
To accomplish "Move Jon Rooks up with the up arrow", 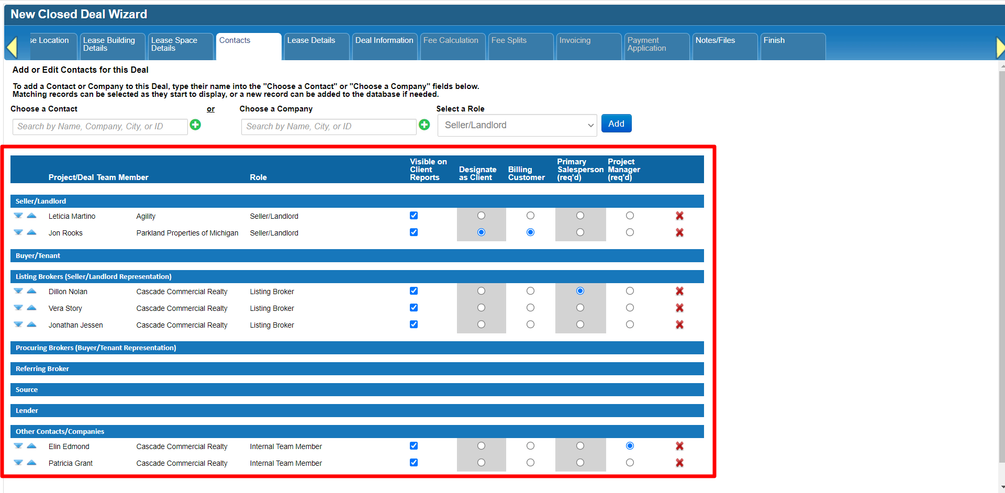I will point(31,232).
